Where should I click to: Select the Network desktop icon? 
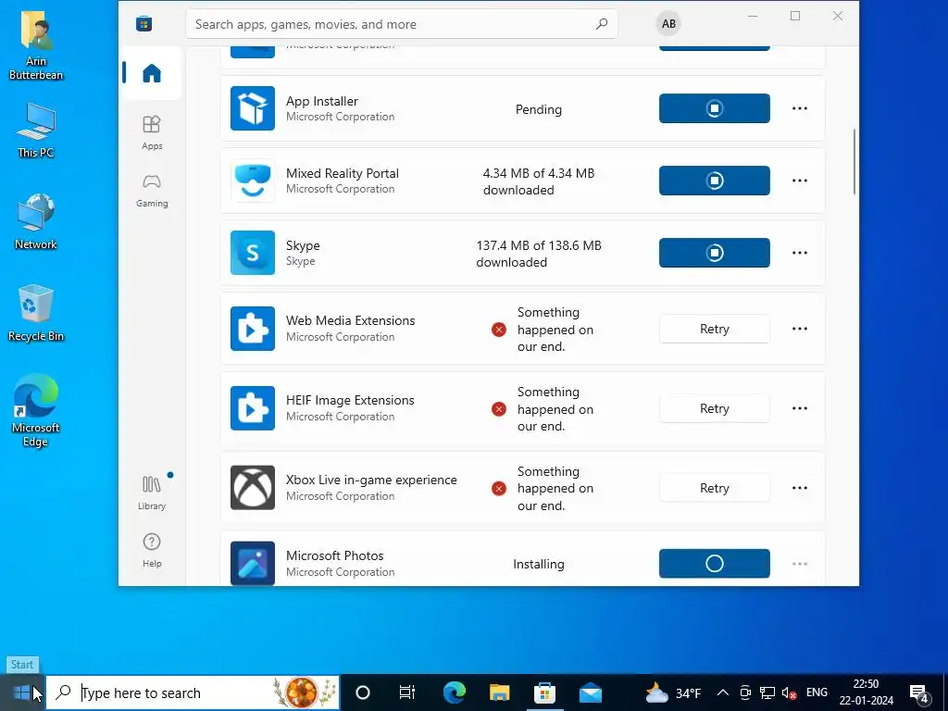[x=36, y=222]
